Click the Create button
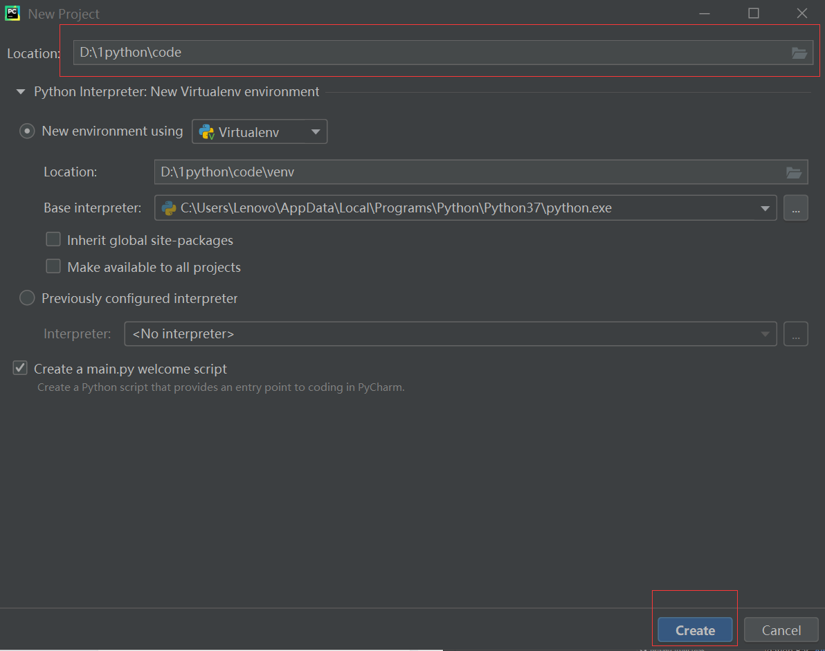 695,630
